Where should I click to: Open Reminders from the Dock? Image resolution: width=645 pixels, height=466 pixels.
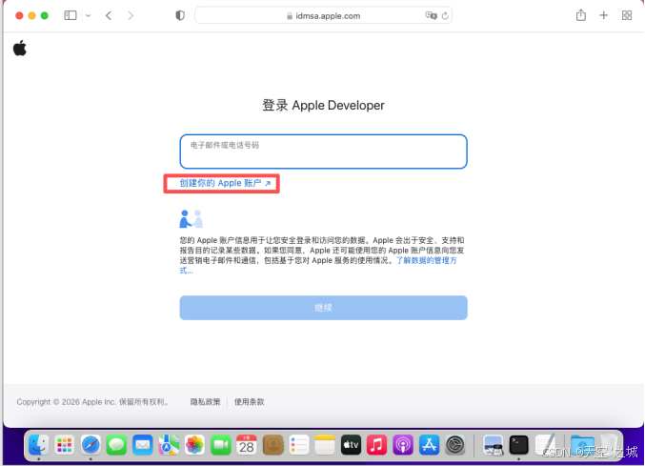tap(299, 445)
